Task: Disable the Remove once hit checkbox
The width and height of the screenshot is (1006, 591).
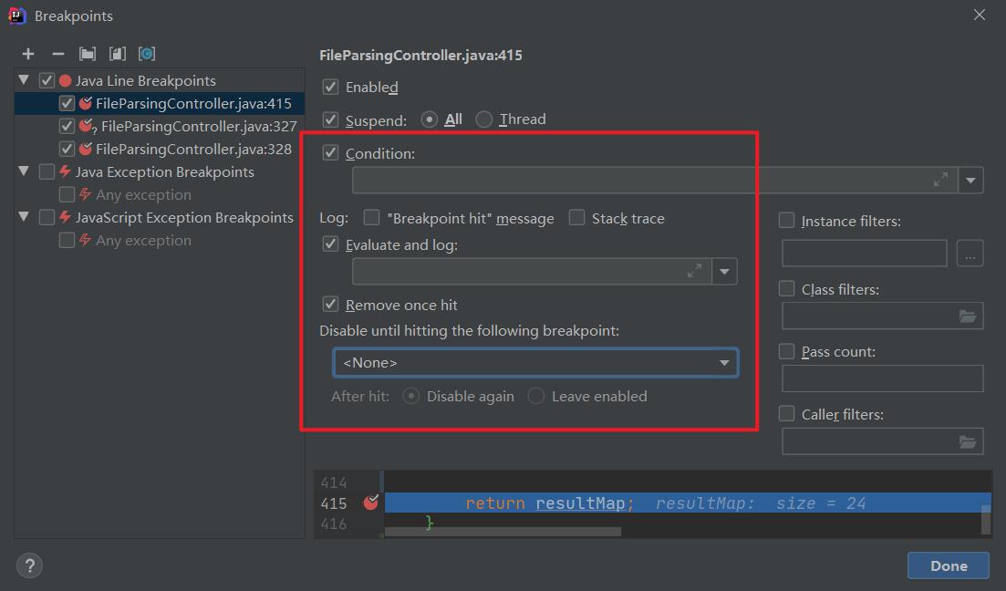Action: (330, 304)
